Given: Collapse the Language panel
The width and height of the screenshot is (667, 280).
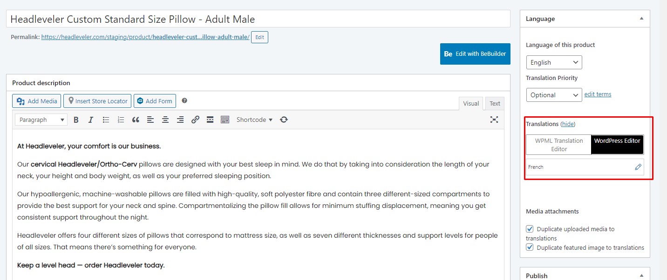Looking at the screenshot, I should 641,19.
